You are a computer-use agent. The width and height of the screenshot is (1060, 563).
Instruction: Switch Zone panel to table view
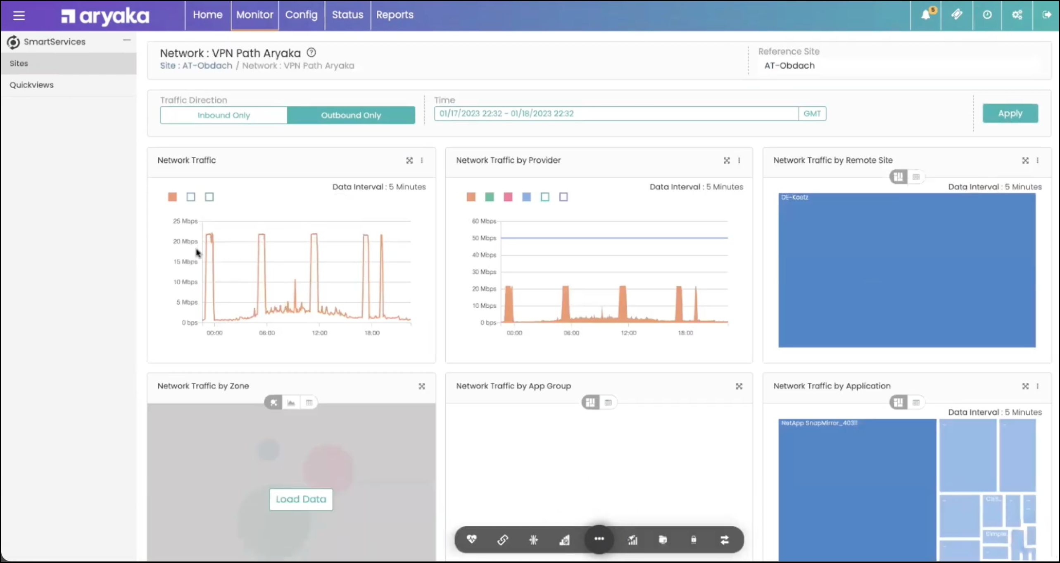(309, 403)
